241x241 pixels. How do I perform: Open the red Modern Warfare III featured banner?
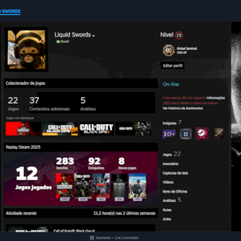23,128
